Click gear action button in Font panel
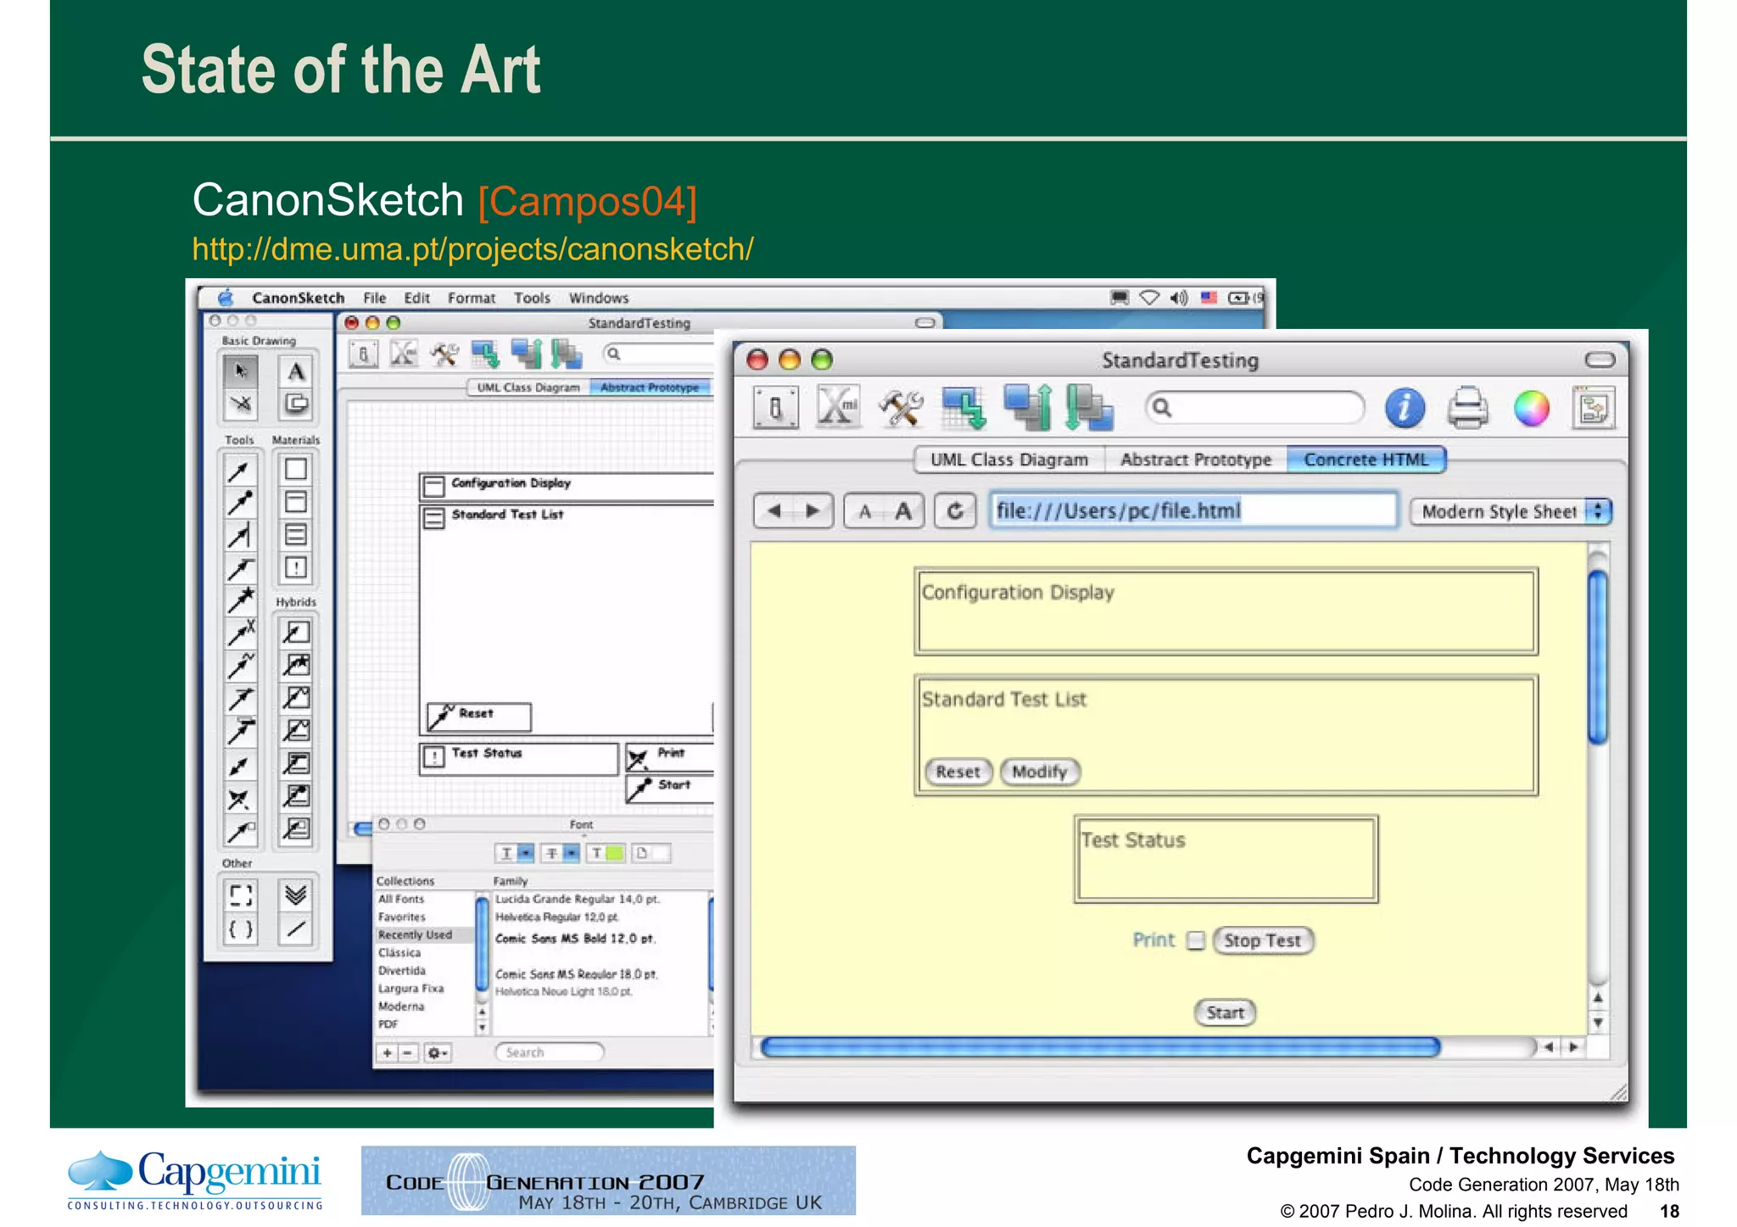 pyautogui.click(x=437, y=1053)
